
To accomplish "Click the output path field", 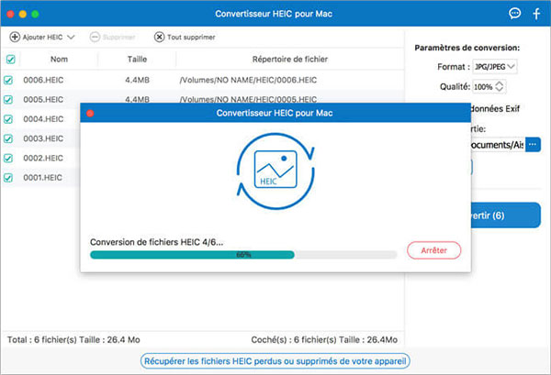I will pyautogui.click(x=498, y=145).
